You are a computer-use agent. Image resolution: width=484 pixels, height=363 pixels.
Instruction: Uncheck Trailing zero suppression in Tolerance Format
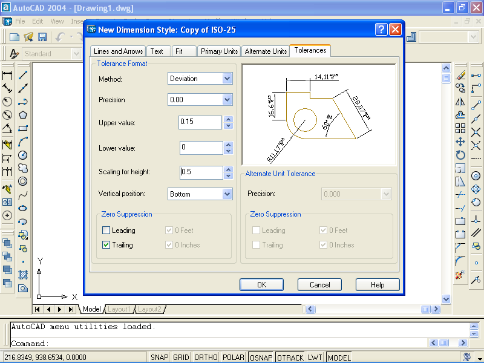pyautogui.click(x=106, y=245)
